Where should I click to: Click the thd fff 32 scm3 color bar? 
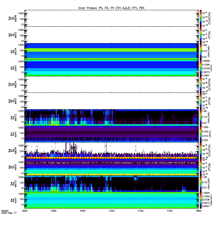coord(201,101)
